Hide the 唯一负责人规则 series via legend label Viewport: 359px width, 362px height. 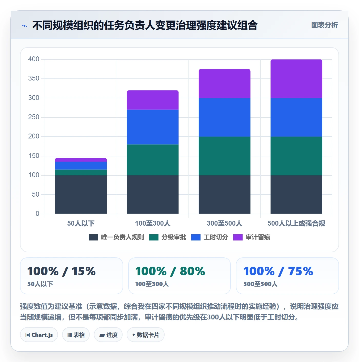122,237
